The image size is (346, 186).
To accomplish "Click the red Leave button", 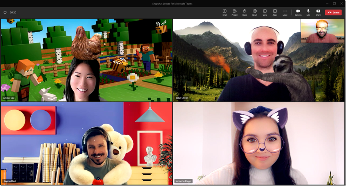I will [x=333, y=12].
